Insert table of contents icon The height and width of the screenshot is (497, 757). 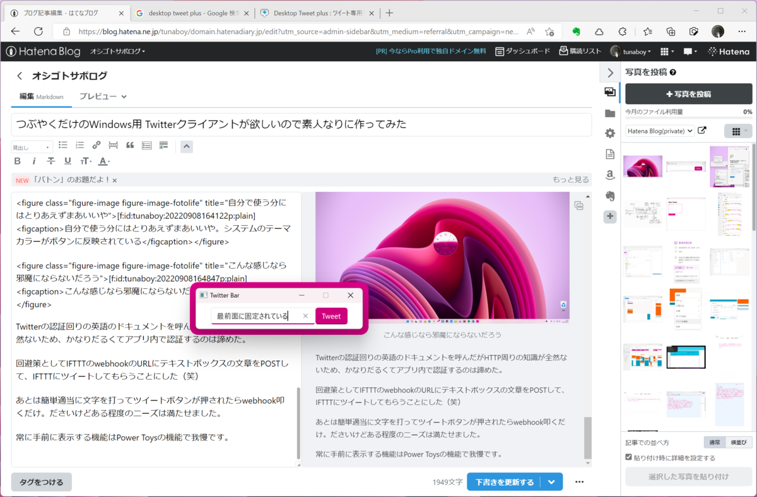coord(147,145)
